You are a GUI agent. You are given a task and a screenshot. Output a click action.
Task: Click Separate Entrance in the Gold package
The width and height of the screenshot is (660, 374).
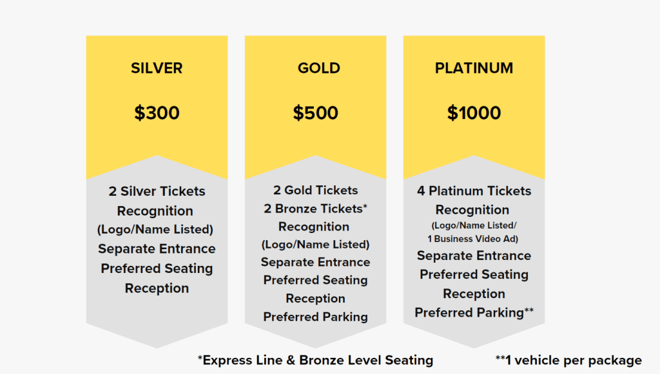coord(315,262)
